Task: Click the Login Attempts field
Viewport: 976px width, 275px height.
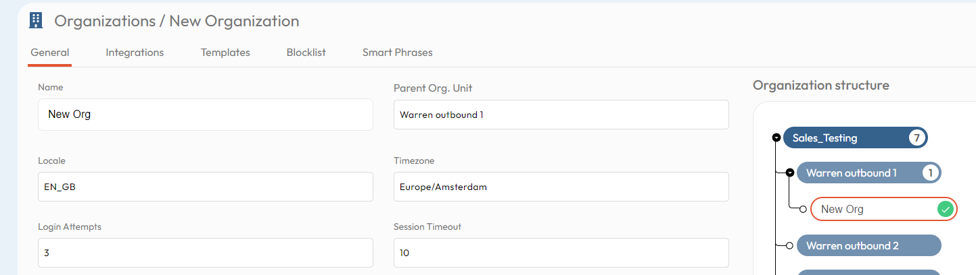Action: point(206,253)
